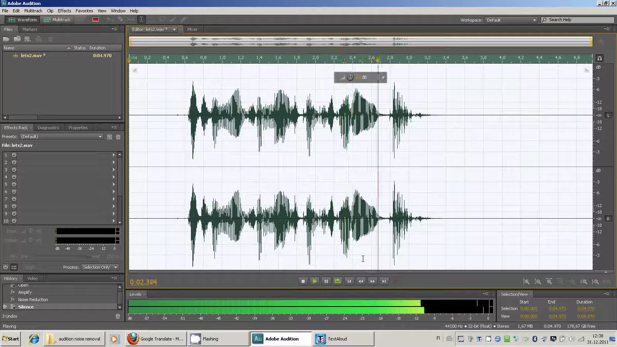Open the Presets dropdown

point(61,136)
